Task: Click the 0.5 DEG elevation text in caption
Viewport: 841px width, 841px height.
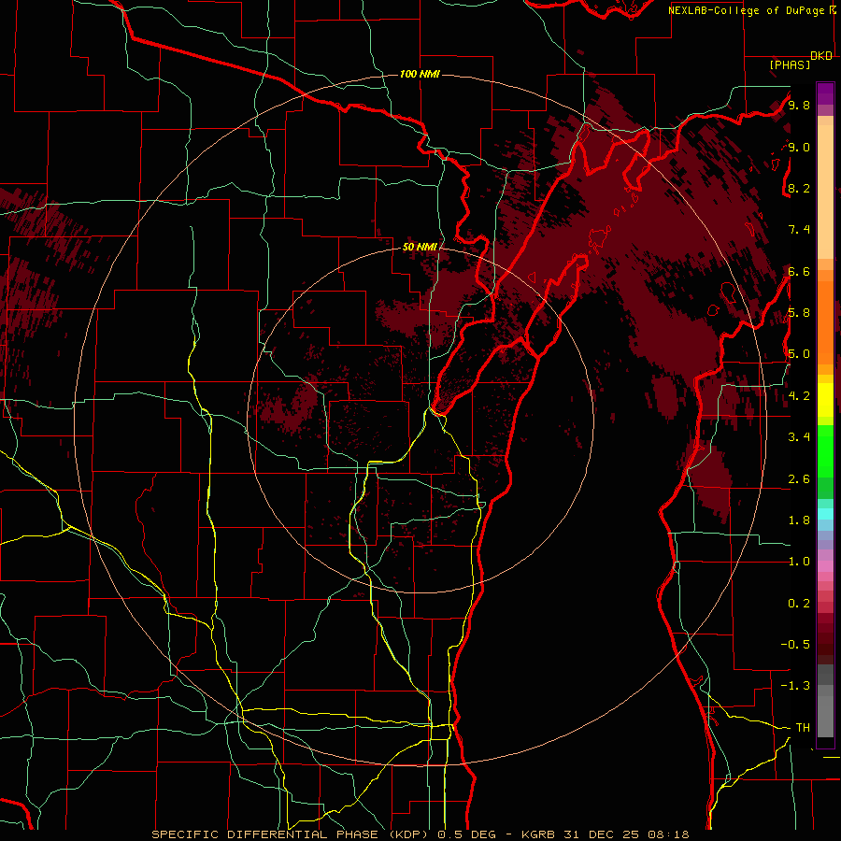Action: click(467, 834)
